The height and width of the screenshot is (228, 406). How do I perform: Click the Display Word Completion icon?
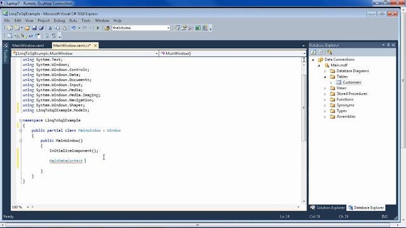(30, 35)
